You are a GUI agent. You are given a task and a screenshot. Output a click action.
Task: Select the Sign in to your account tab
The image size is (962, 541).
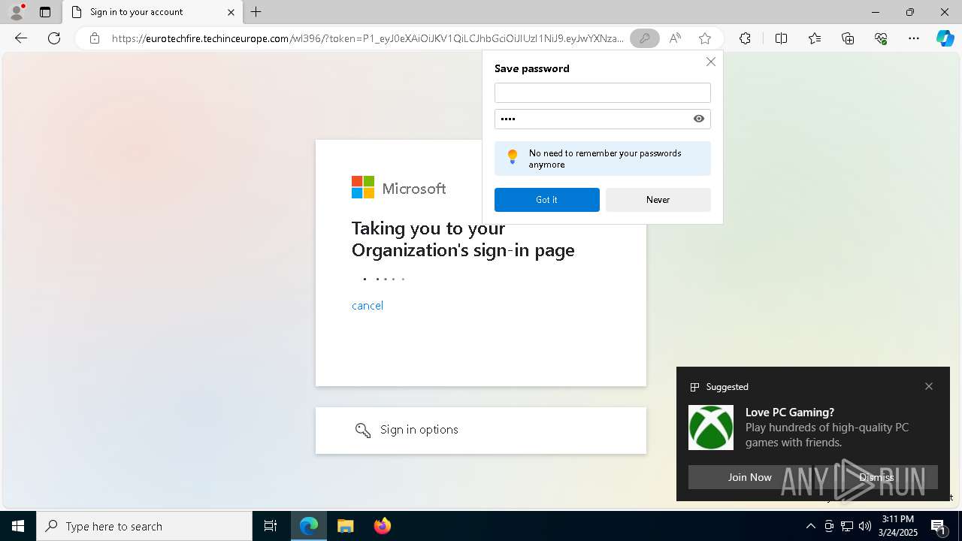pyautogui.click(x=153, y=12)
